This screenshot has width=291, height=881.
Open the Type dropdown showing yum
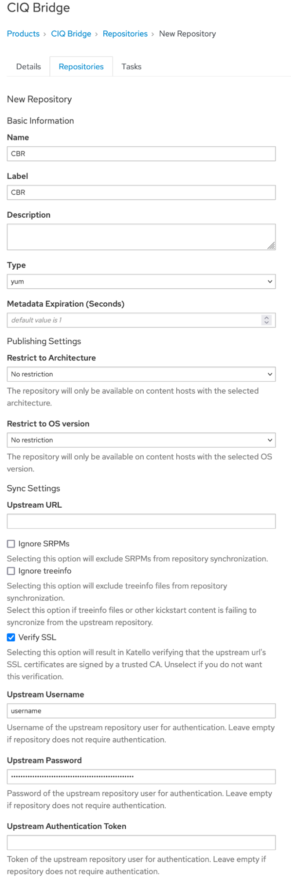141,282
